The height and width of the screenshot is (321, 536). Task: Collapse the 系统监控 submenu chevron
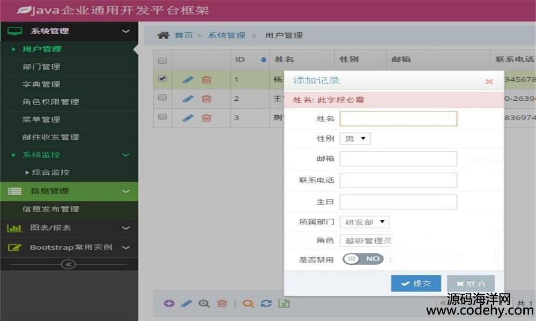[x=126, y=155]
